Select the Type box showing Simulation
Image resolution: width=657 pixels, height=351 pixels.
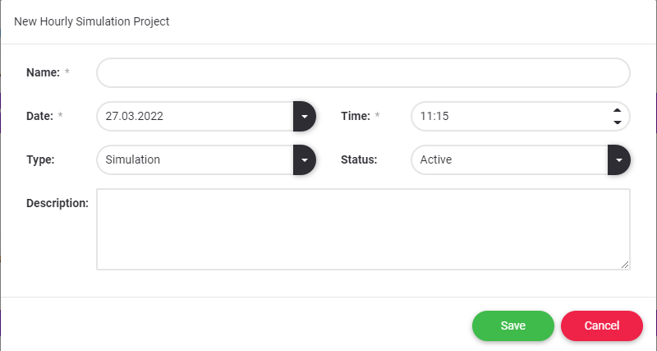point(195,159)
